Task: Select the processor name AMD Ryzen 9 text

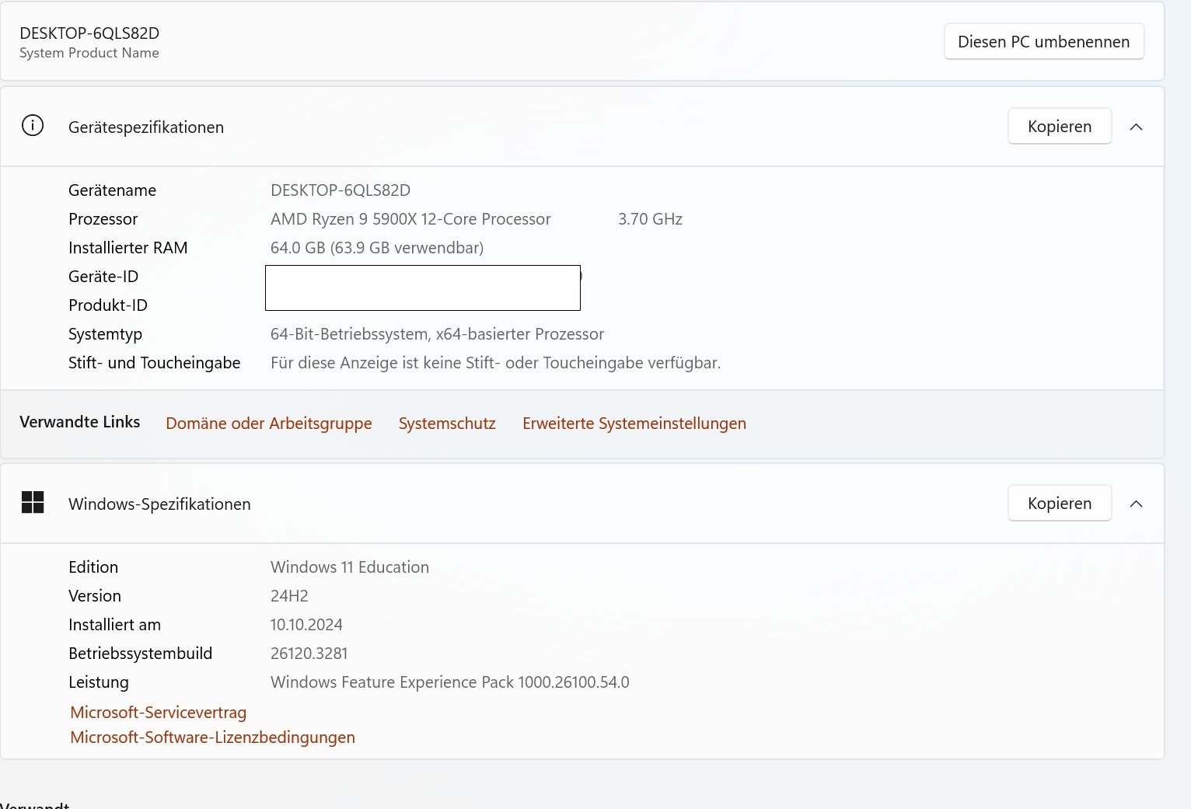Action: tap(410, 219)
